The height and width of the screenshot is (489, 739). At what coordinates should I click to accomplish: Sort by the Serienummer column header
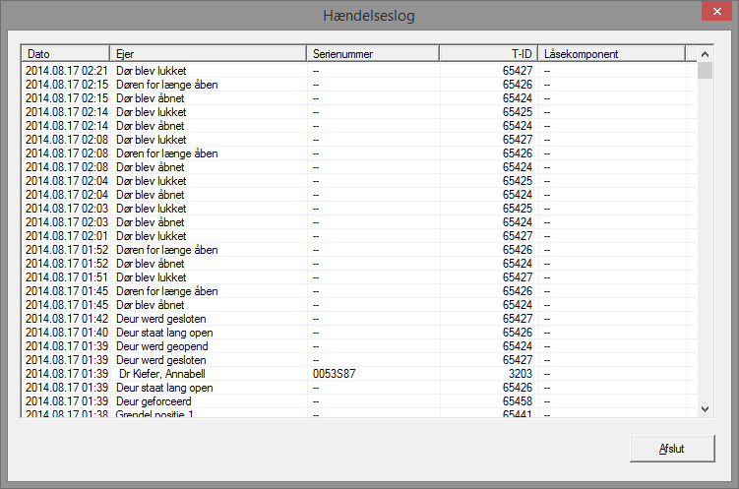pyautogui.click(x=372, y=54)
